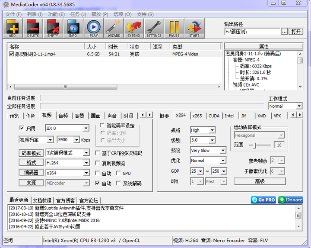This screenshot has width=311, height=248.
Task: Click the DELETE toolbar icon
Action: [x=33, y=28]
